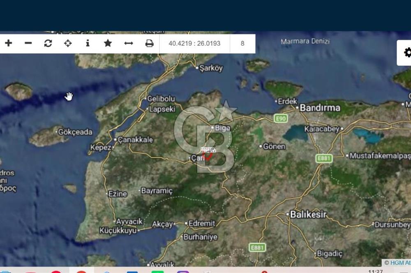Click the Dursunbey town label

pyautogui.click(x=393, y=225)
